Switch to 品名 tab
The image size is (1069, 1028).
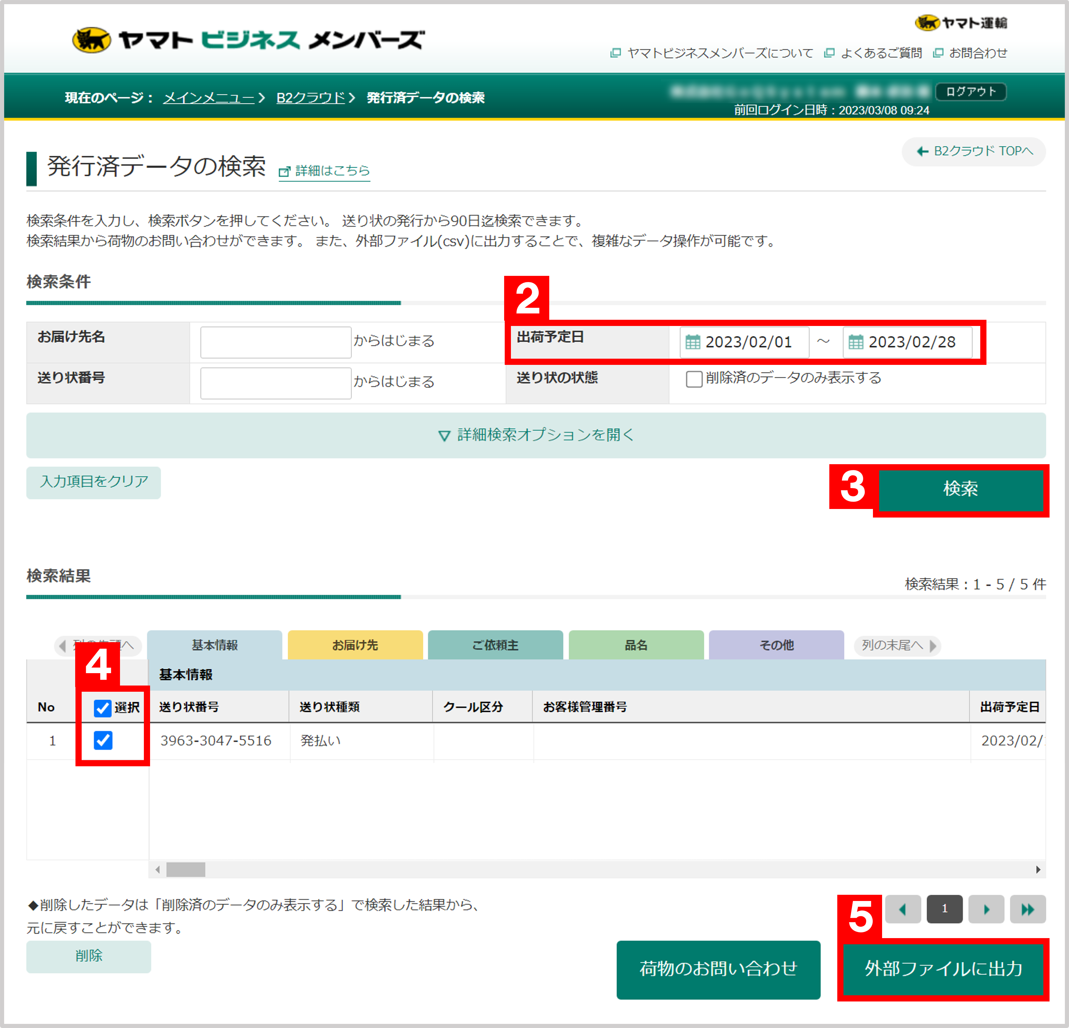[636, 645]
